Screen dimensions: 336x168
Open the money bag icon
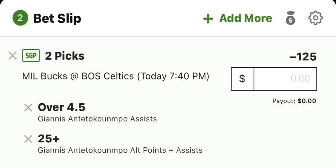[x=290, y=18]
